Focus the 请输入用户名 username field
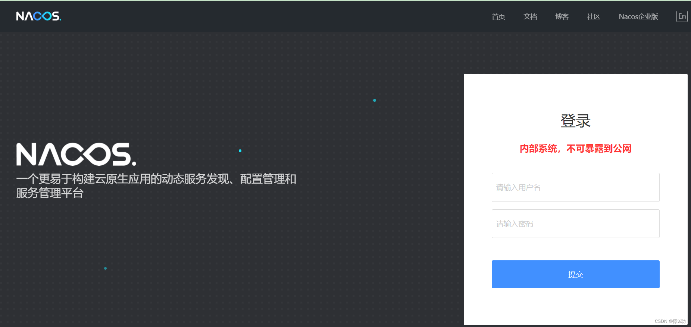This screenshot has width=691, height=327. tap(575, 187)
